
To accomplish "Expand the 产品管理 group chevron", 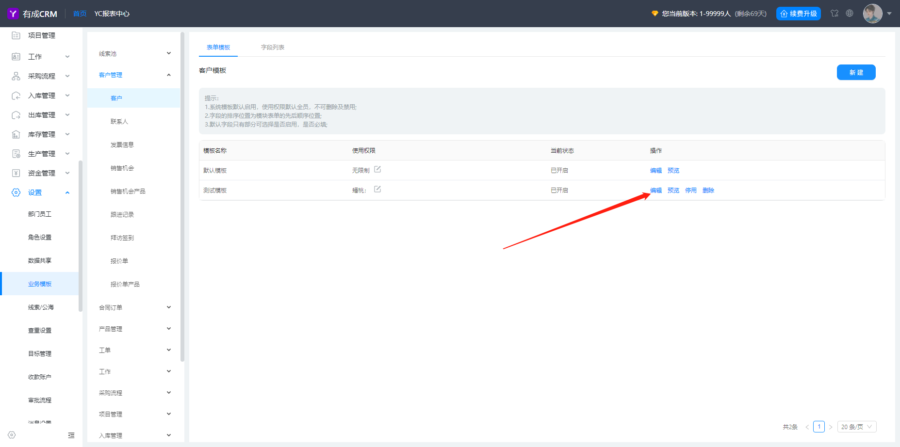I will click(169, 329).
